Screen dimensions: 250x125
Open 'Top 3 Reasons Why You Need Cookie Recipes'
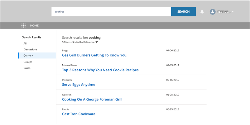tap(100, 70)
